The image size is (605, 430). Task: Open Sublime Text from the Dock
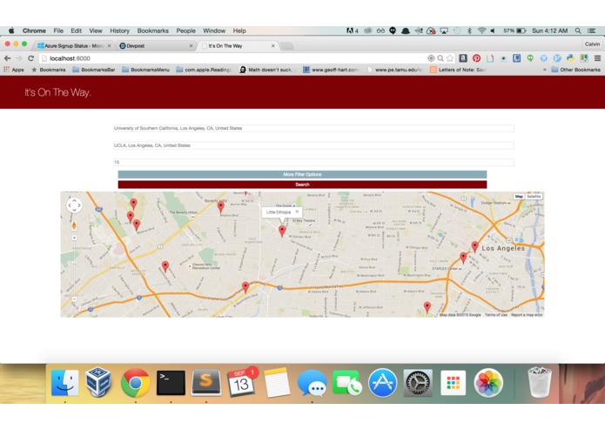[206, 383]
